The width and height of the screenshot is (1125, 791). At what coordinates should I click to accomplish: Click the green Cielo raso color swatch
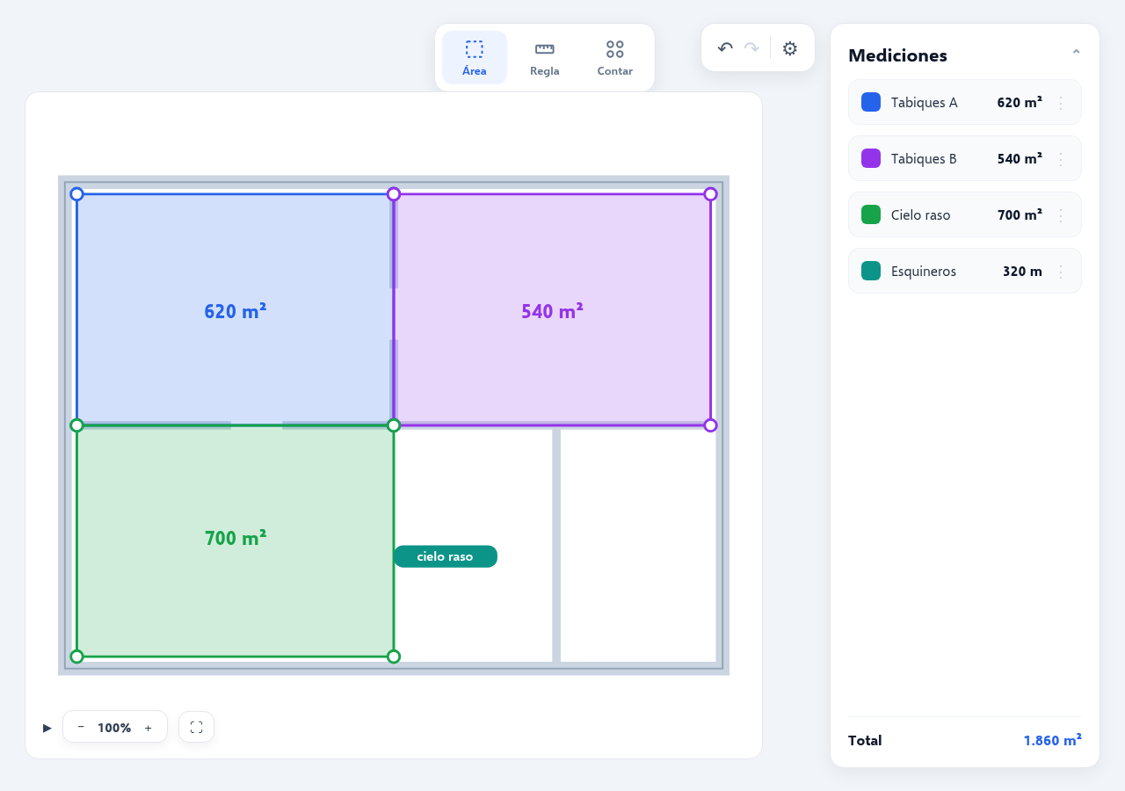(871, 214)
